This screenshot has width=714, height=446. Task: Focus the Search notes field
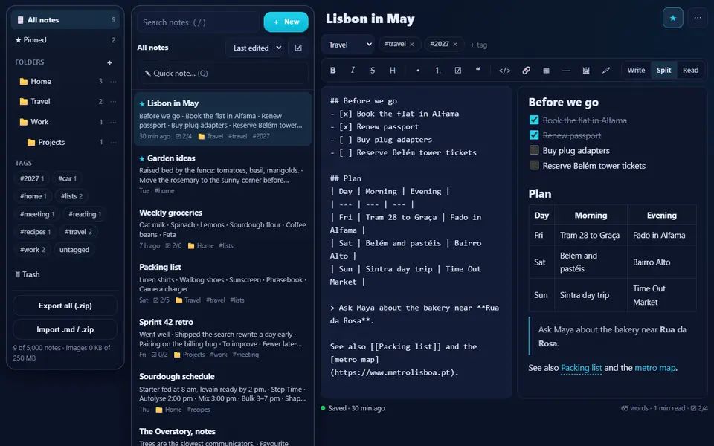coord(198,22)
